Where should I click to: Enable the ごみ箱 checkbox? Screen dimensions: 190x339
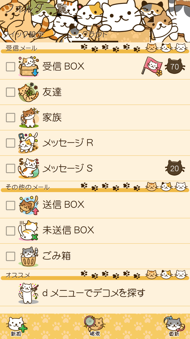11,256
